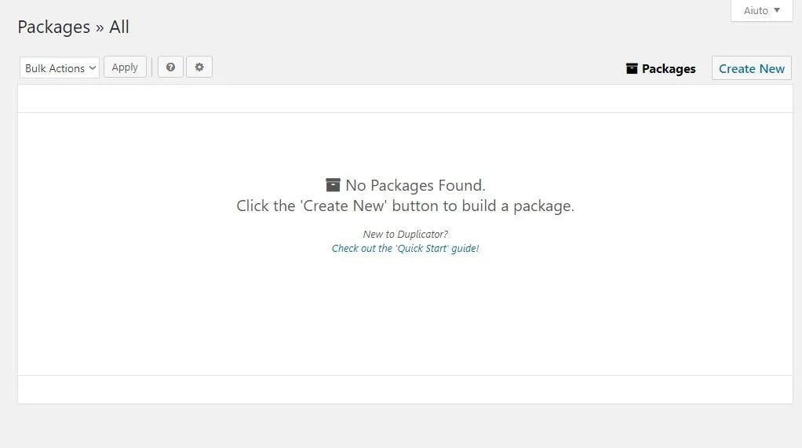Click the 'Packages » All' page heading
This screenshot has width=802, height=448.
pyautogui.click(x=73, y=27)
